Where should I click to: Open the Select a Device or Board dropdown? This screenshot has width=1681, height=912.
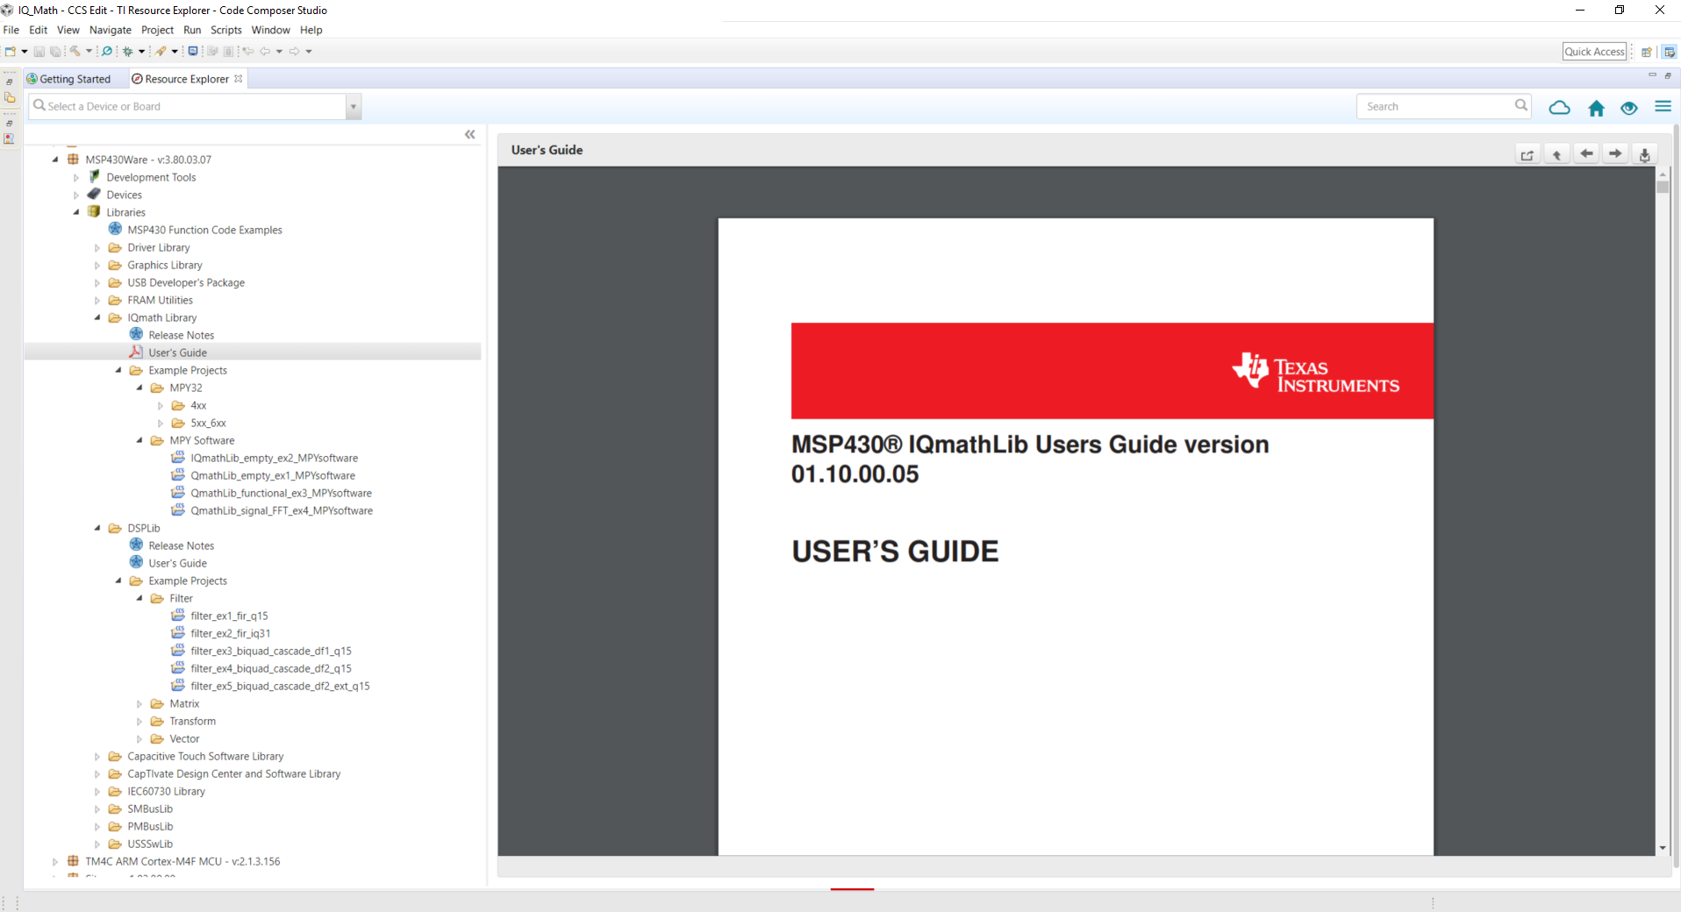pyautogui.click(x=354, y=107)
